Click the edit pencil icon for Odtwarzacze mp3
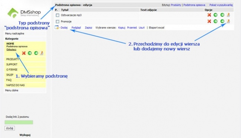241x138 pixels. click(x=228, y=15)
